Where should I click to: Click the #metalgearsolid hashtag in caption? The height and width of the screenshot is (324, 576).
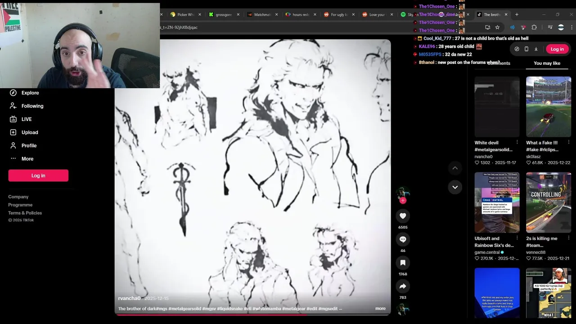(184, 309)
